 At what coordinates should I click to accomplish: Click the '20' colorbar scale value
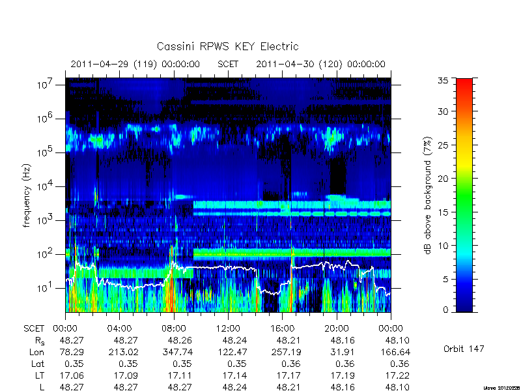point(443,179)
